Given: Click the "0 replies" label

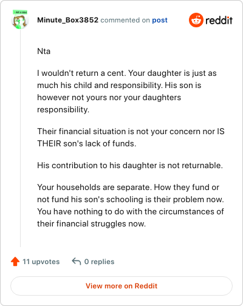Looking at the screenshot, I should [x=99, y=262].
